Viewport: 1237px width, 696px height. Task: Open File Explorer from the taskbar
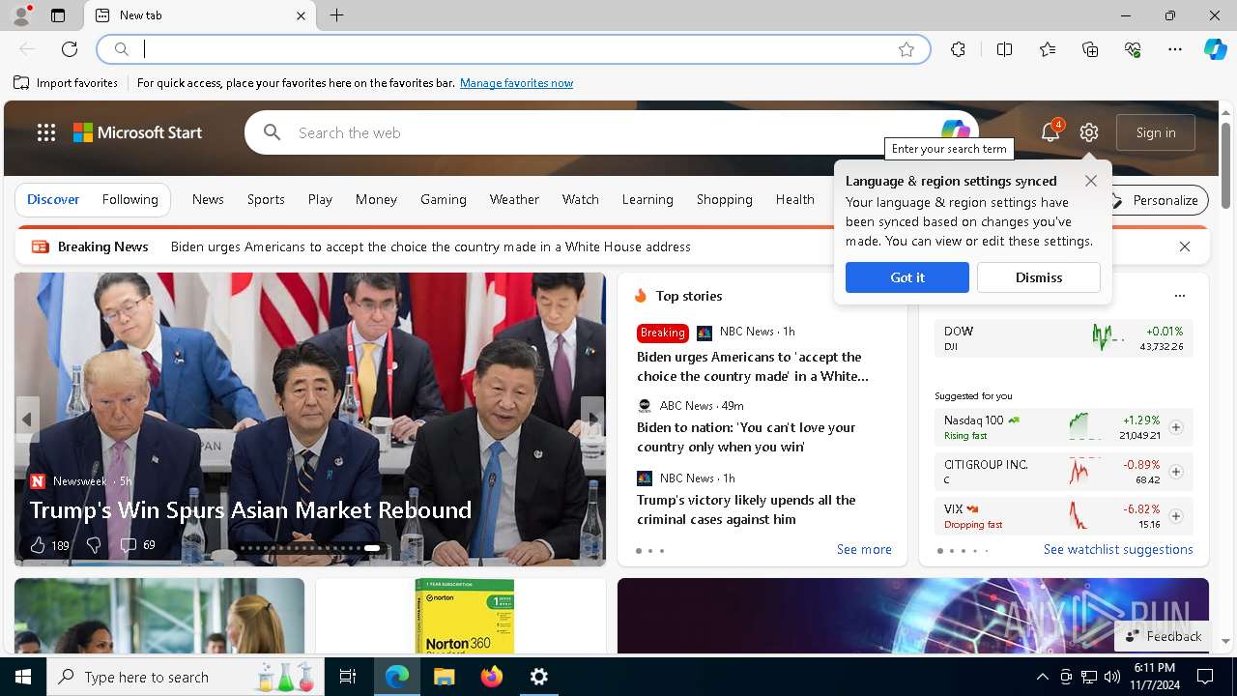pos(444,677)
